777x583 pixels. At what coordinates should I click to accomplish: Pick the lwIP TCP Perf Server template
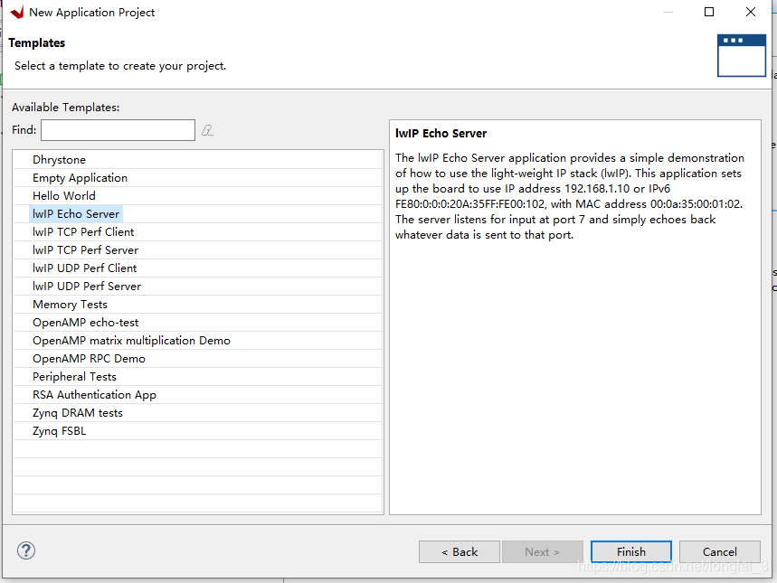[x=198, y=250]
